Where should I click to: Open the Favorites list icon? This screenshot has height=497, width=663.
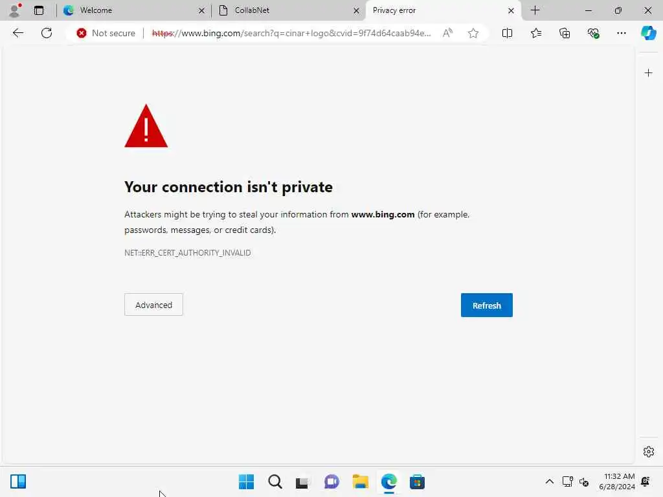click(x=535, y=33)
